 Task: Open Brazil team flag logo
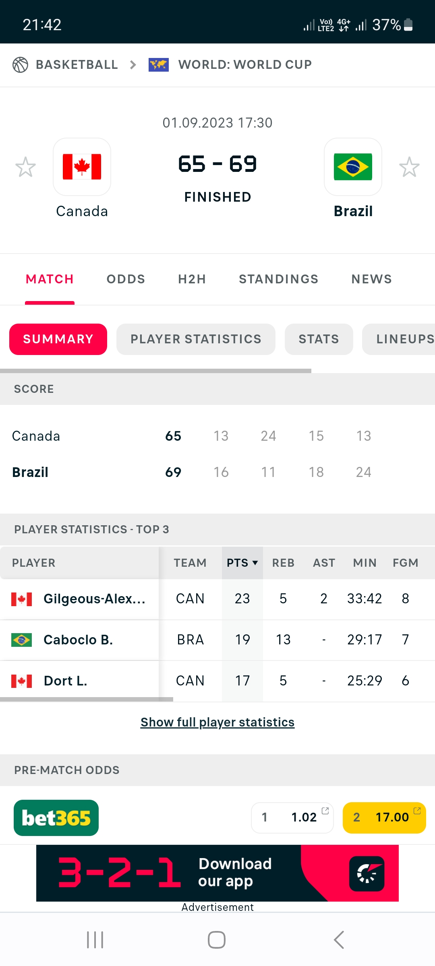(x=353, y=167)
